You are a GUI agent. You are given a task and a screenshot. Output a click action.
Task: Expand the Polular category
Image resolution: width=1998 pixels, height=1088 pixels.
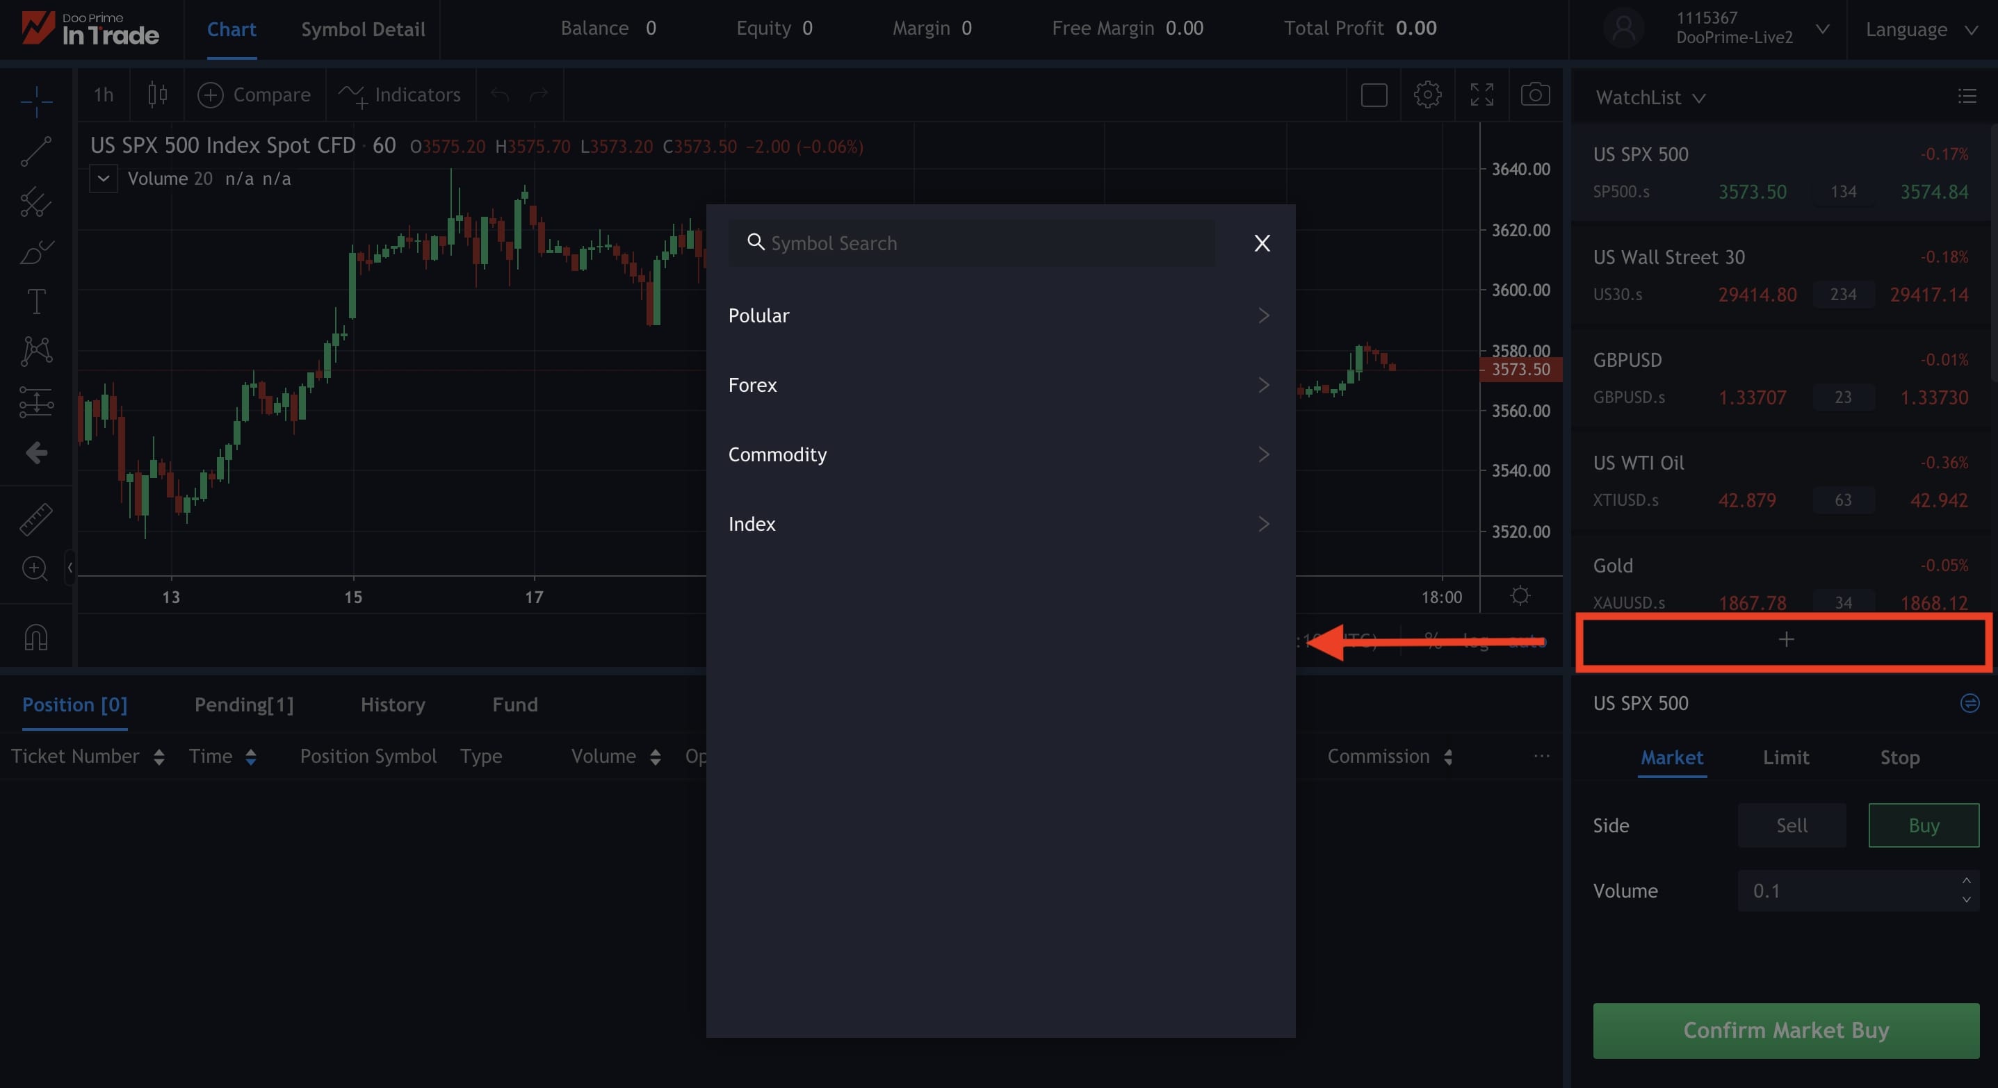(1000, 315)
